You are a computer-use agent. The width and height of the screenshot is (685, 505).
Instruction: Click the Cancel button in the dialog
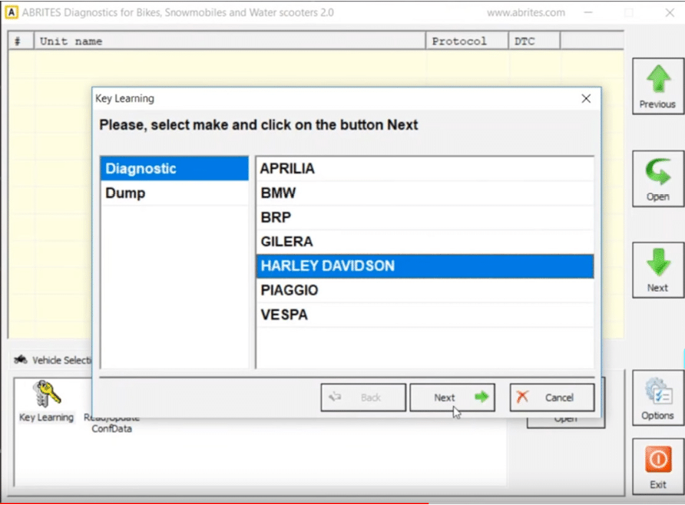[x=551, y=398]
